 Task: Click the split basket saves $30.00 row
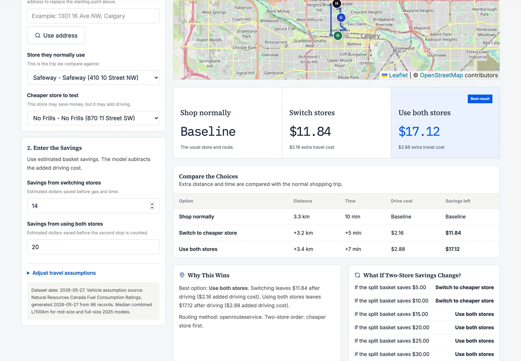(x=424, y=354)
